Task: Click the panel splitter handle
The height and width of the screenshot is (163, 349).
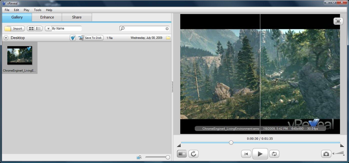Action: pos(172,87)
